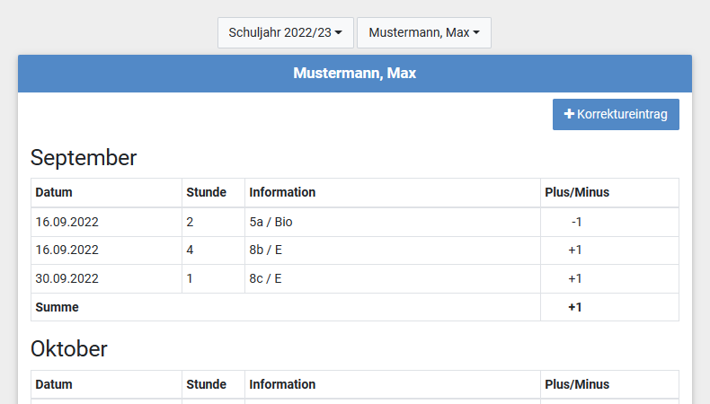Click the Stunde column header in September
The image size is (710, 404).
pyautogui.click(x=206, y=192)
